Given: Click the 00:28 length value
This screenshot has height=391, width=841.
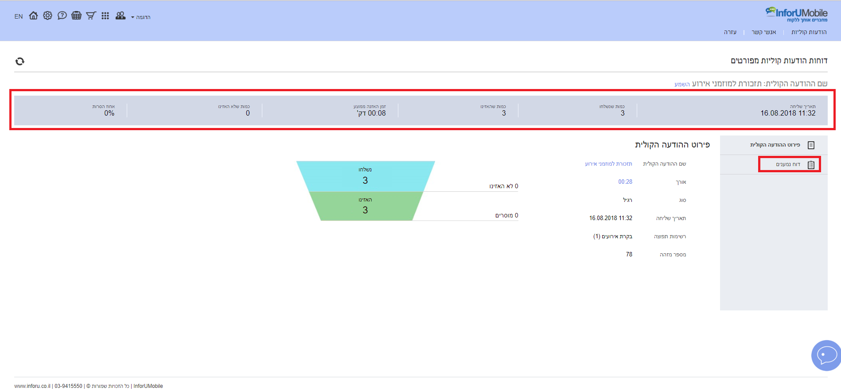Looking at the screenshot, I should tap(625, 182).
